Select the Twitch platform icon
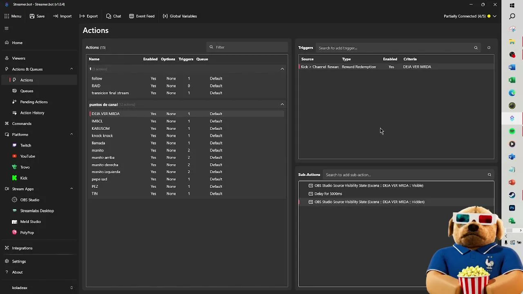 pos(15,145)
